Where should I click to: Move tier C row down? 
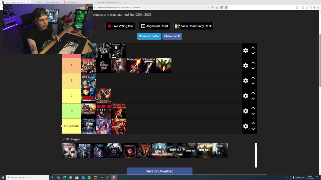253,98
